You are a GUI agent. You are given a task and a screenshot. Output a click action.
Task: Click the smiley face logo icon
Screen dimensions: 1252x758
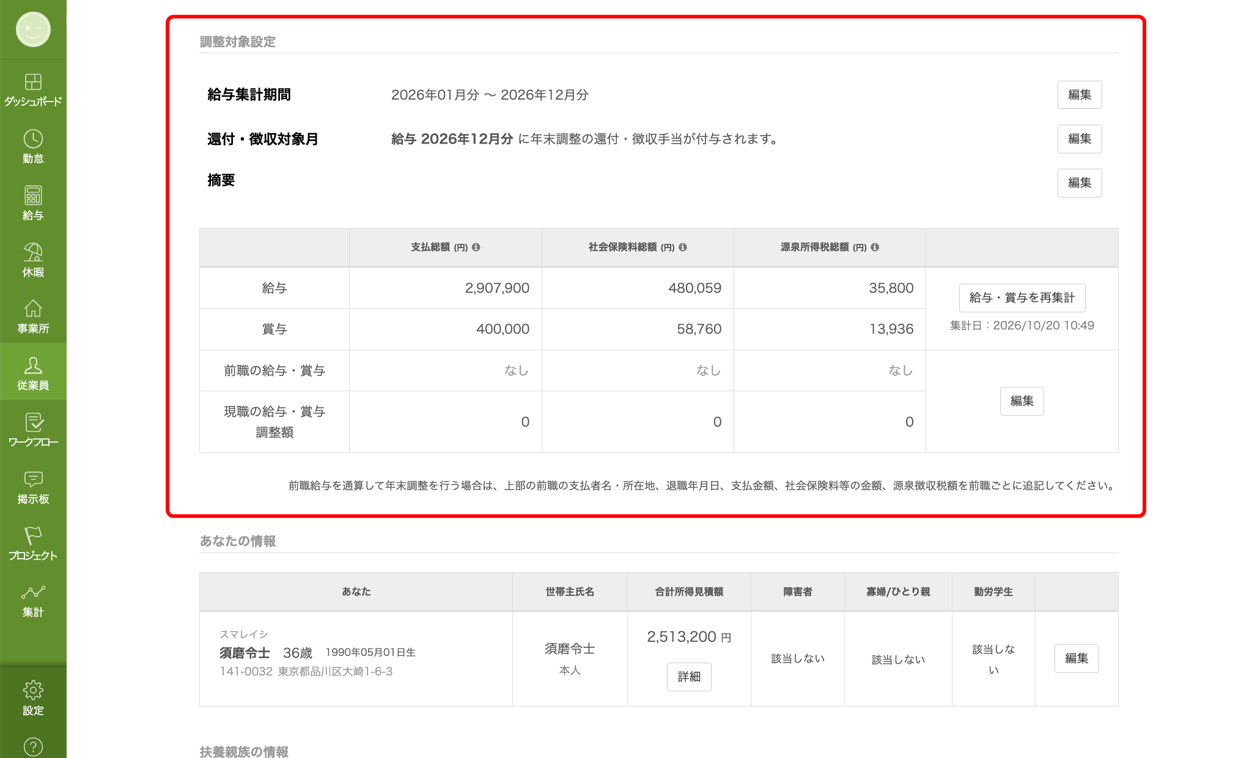(x=33, y=29)
